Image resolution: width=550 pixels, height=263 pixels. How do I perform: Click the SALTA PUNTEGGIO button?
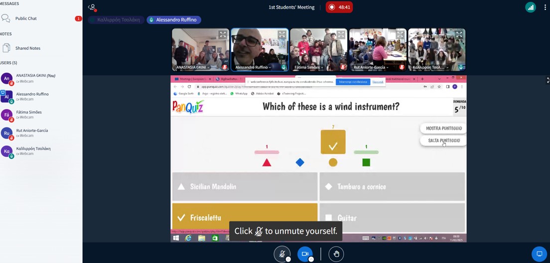click(x=443, y=140)
